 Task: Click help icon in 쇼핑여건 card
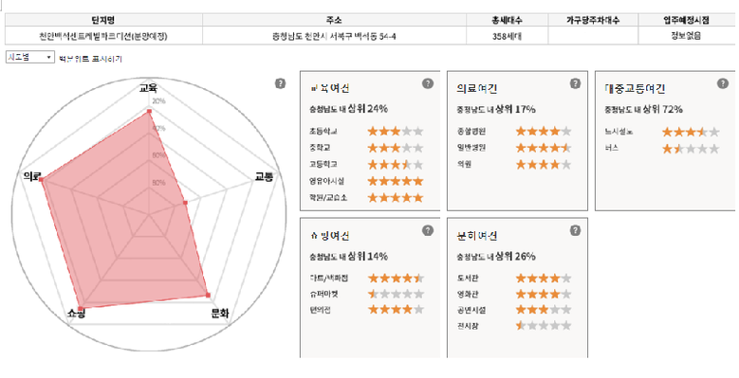pos(428,230)
